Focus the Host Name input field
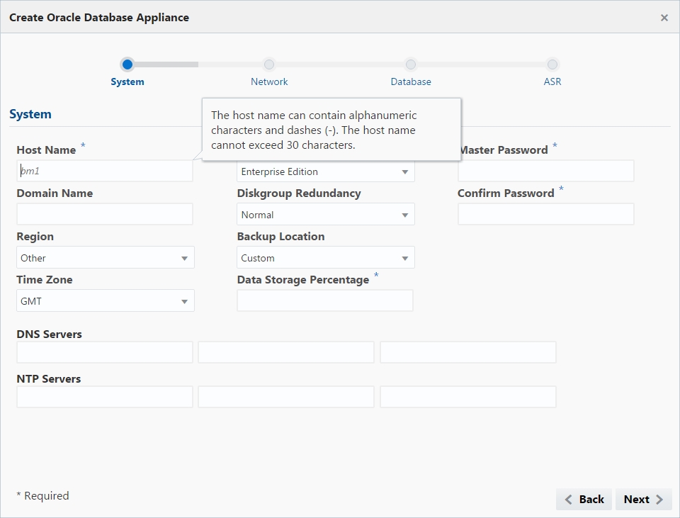The width and height of the screenshot is (680, 518). pyautogui.click(x=105, y=171)
